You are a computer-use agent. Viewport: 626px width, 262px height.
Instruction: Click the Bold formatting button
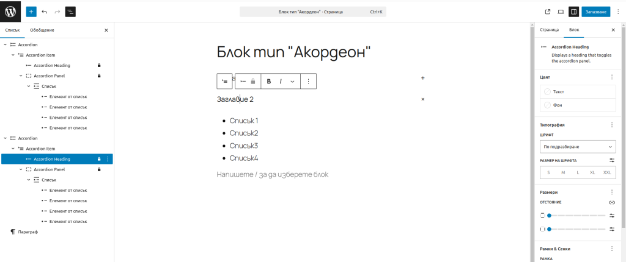tap(269, 81)
